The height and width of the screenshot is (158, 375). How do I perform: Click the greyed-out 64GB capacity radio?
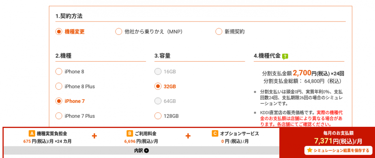point(158,101)
